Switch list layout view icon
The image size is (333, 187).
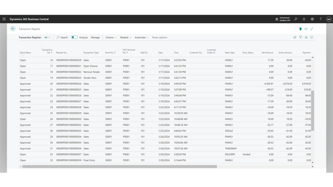(306, 37)
